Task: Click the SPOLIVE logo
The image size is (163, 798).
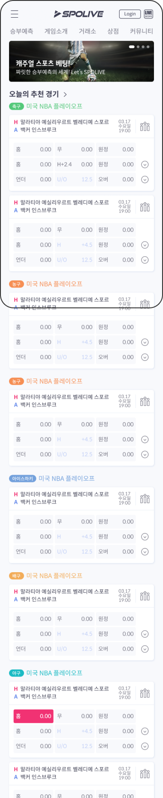Action: [x=79, y=14]
